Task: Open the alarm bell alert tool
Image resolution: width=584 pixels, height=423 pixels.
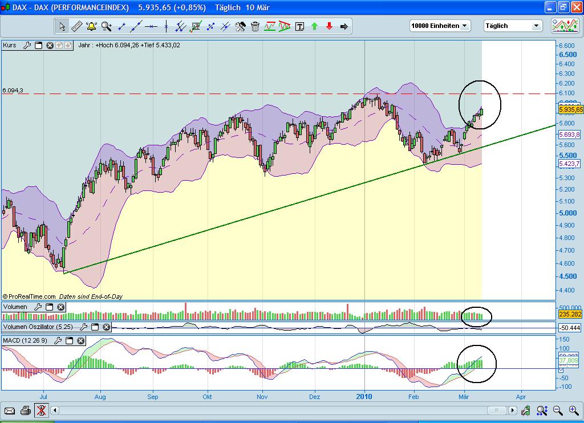Action: point(91,26)
